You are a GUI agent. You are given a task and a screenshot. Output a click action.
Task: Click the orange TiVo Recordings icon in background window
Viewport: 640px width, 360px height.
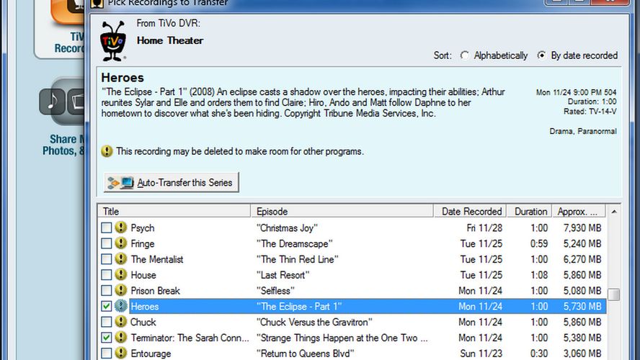coord(68,12)
